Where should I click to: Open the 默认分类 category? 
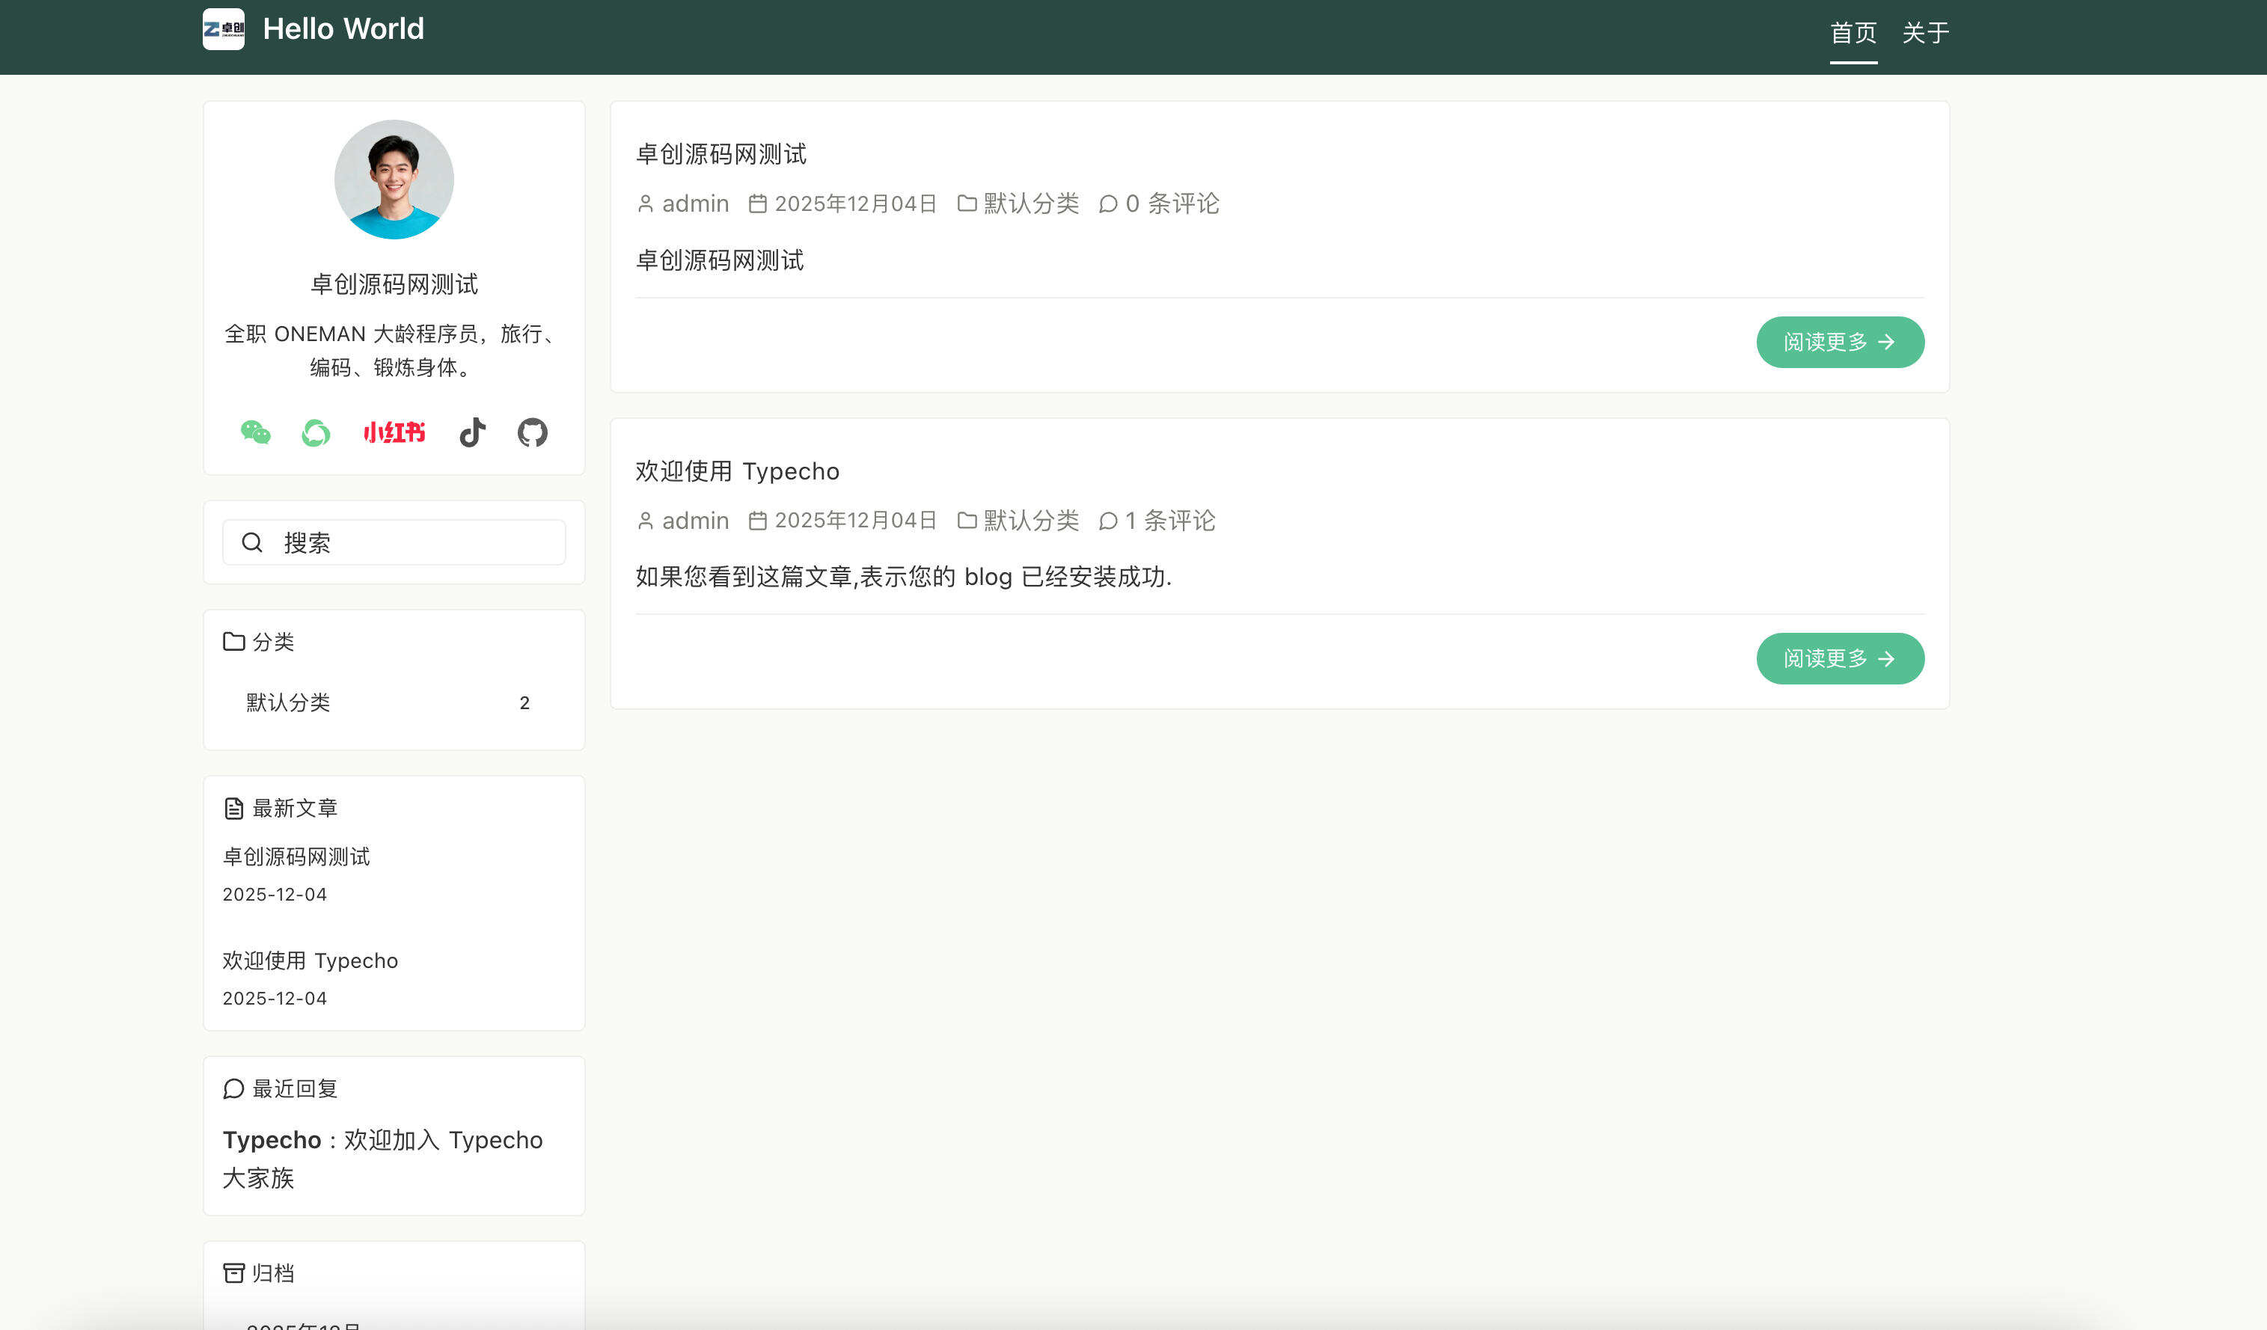coord(288,702)
